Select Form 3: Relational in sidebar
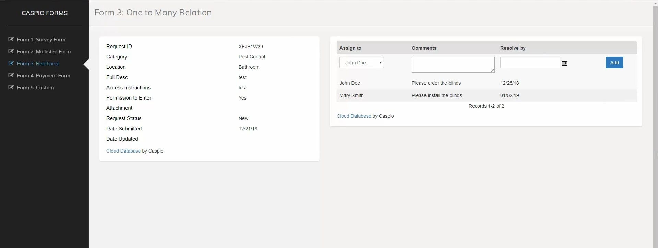 (38, 64)
